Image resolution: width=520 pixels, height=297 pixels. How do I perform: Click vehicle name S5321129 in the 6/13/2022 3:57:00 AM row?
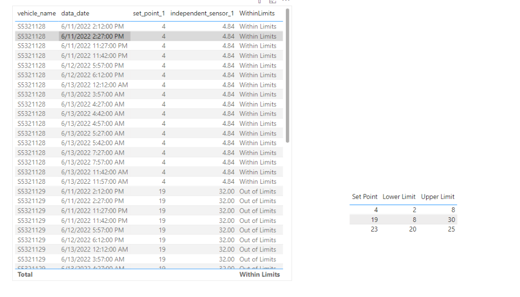(x=31, y=259)
